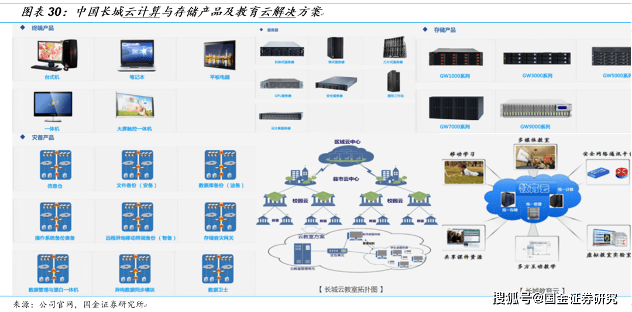Screen dimensions: 632x312
Task: Click the 远程异地移动终端备份 icon
Action: coord(138,217)
